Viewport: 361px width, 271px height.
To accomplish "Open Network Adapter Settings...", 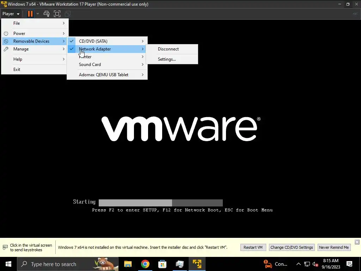I will click(x=172, y=59).
